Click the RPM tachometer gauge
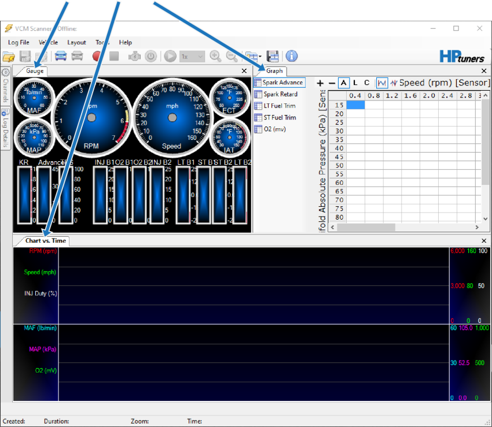This screenshot has width=492, height=427. click(91, 117)
